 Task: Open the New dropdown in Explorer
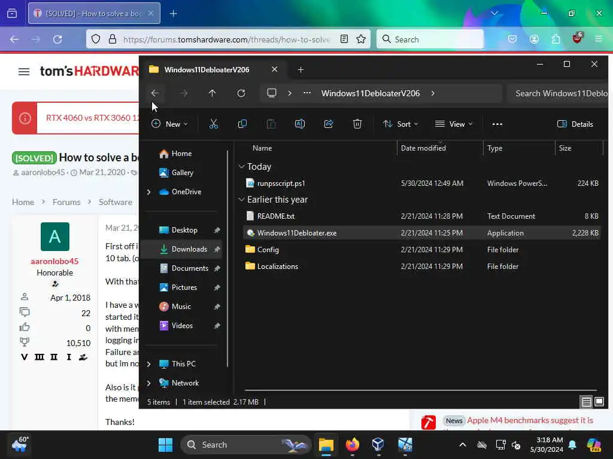click(169, 124)
